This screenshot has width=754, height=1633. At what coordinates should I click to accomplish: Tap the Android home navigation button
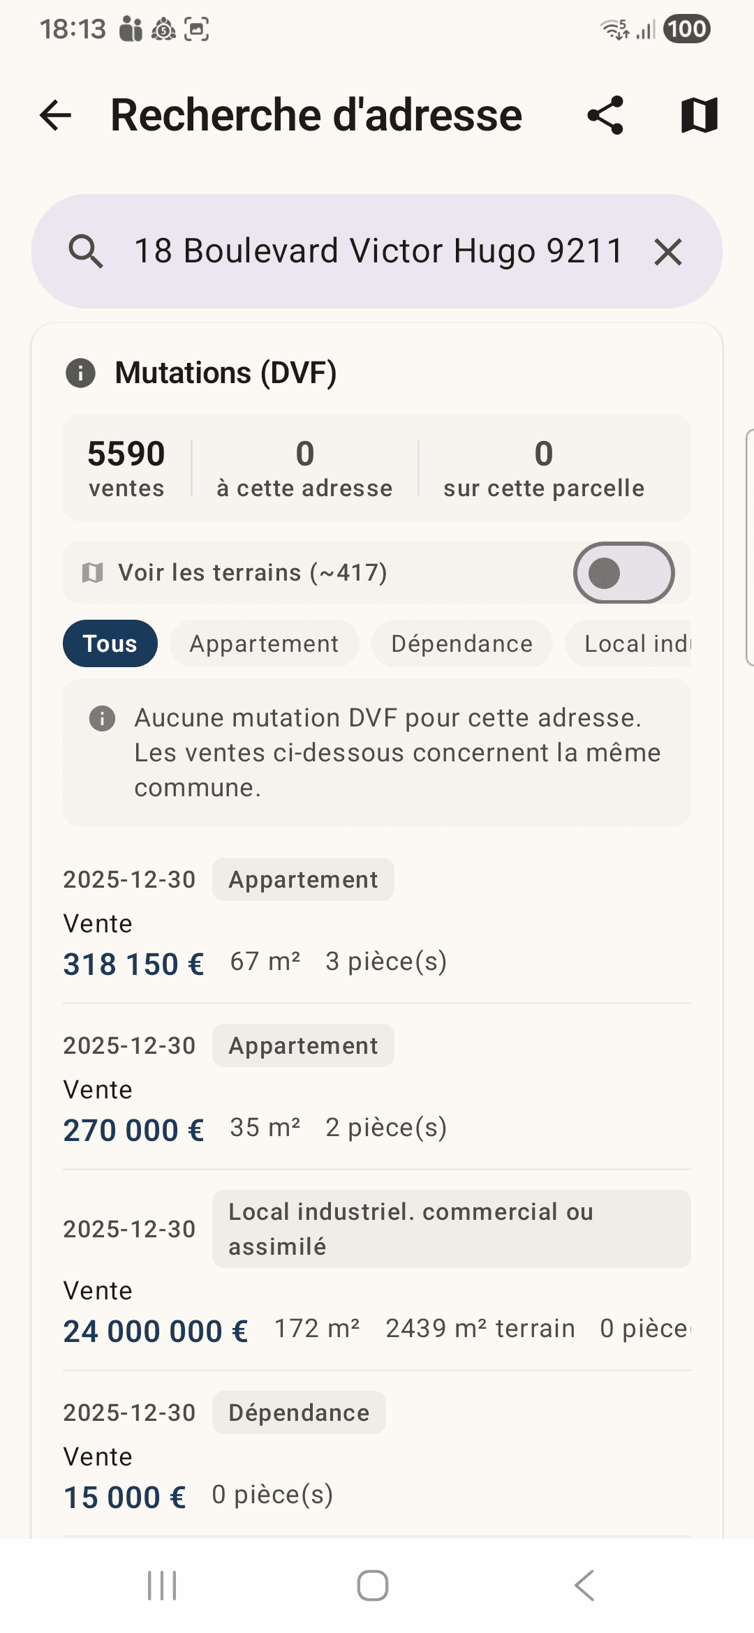coord(373,1586)
